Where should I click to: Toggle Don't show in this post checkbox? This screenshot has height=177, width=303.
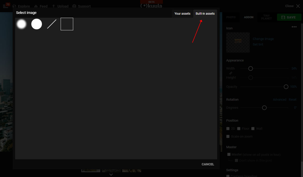tap(237, 161)
